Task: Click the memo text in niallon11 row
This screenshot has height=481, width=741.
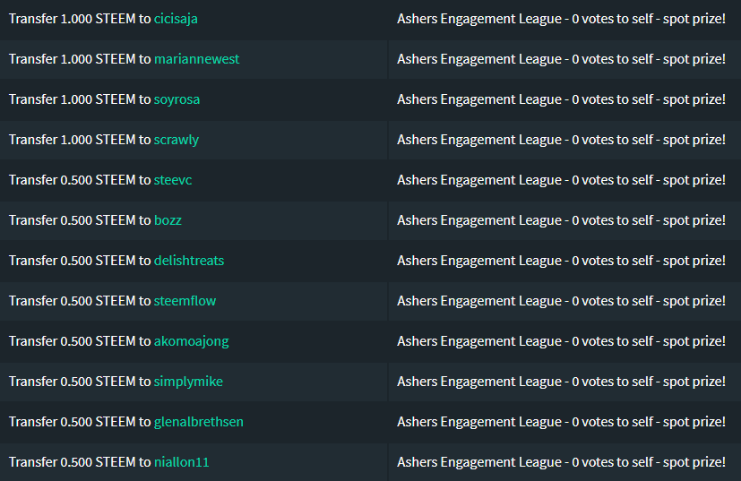Action: [x=561, y=462]
